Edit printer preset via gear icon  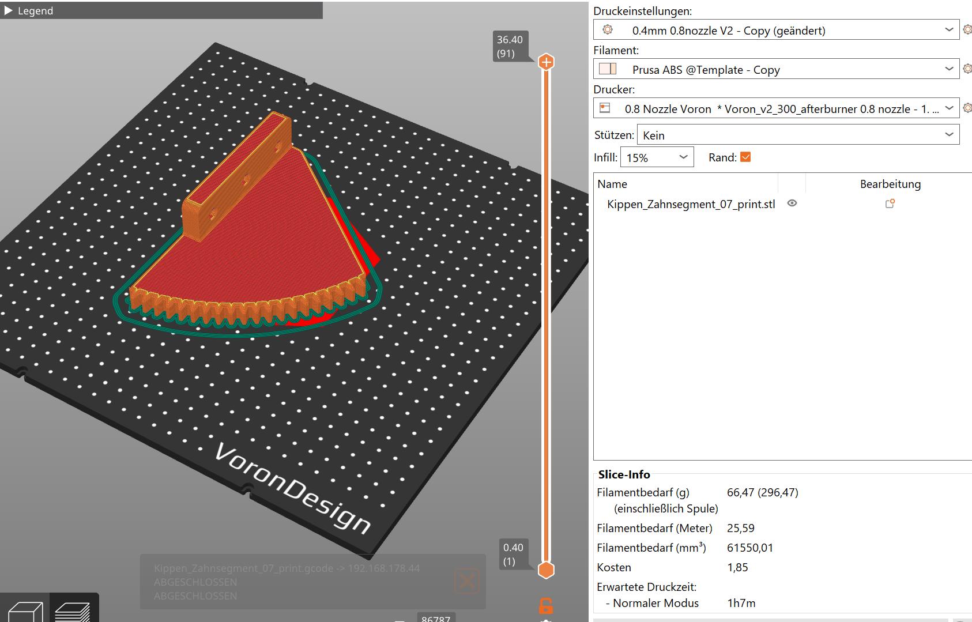point(967,108)
